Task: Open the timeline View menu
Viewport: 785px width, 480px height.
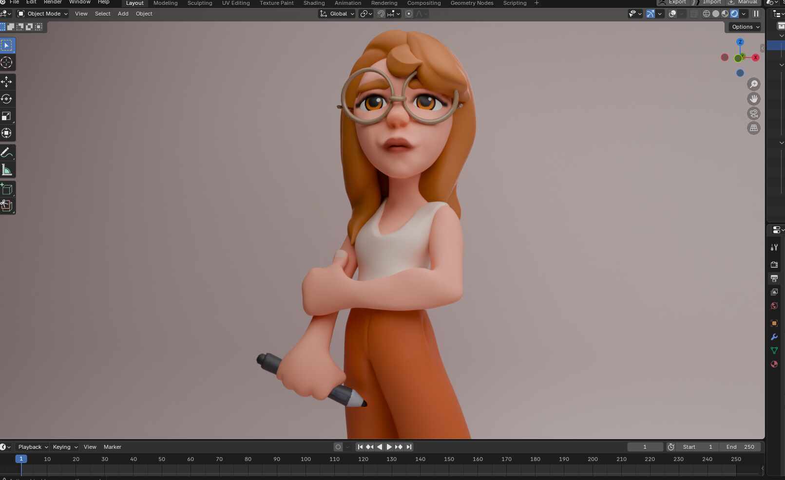Action: pos(90,447)
